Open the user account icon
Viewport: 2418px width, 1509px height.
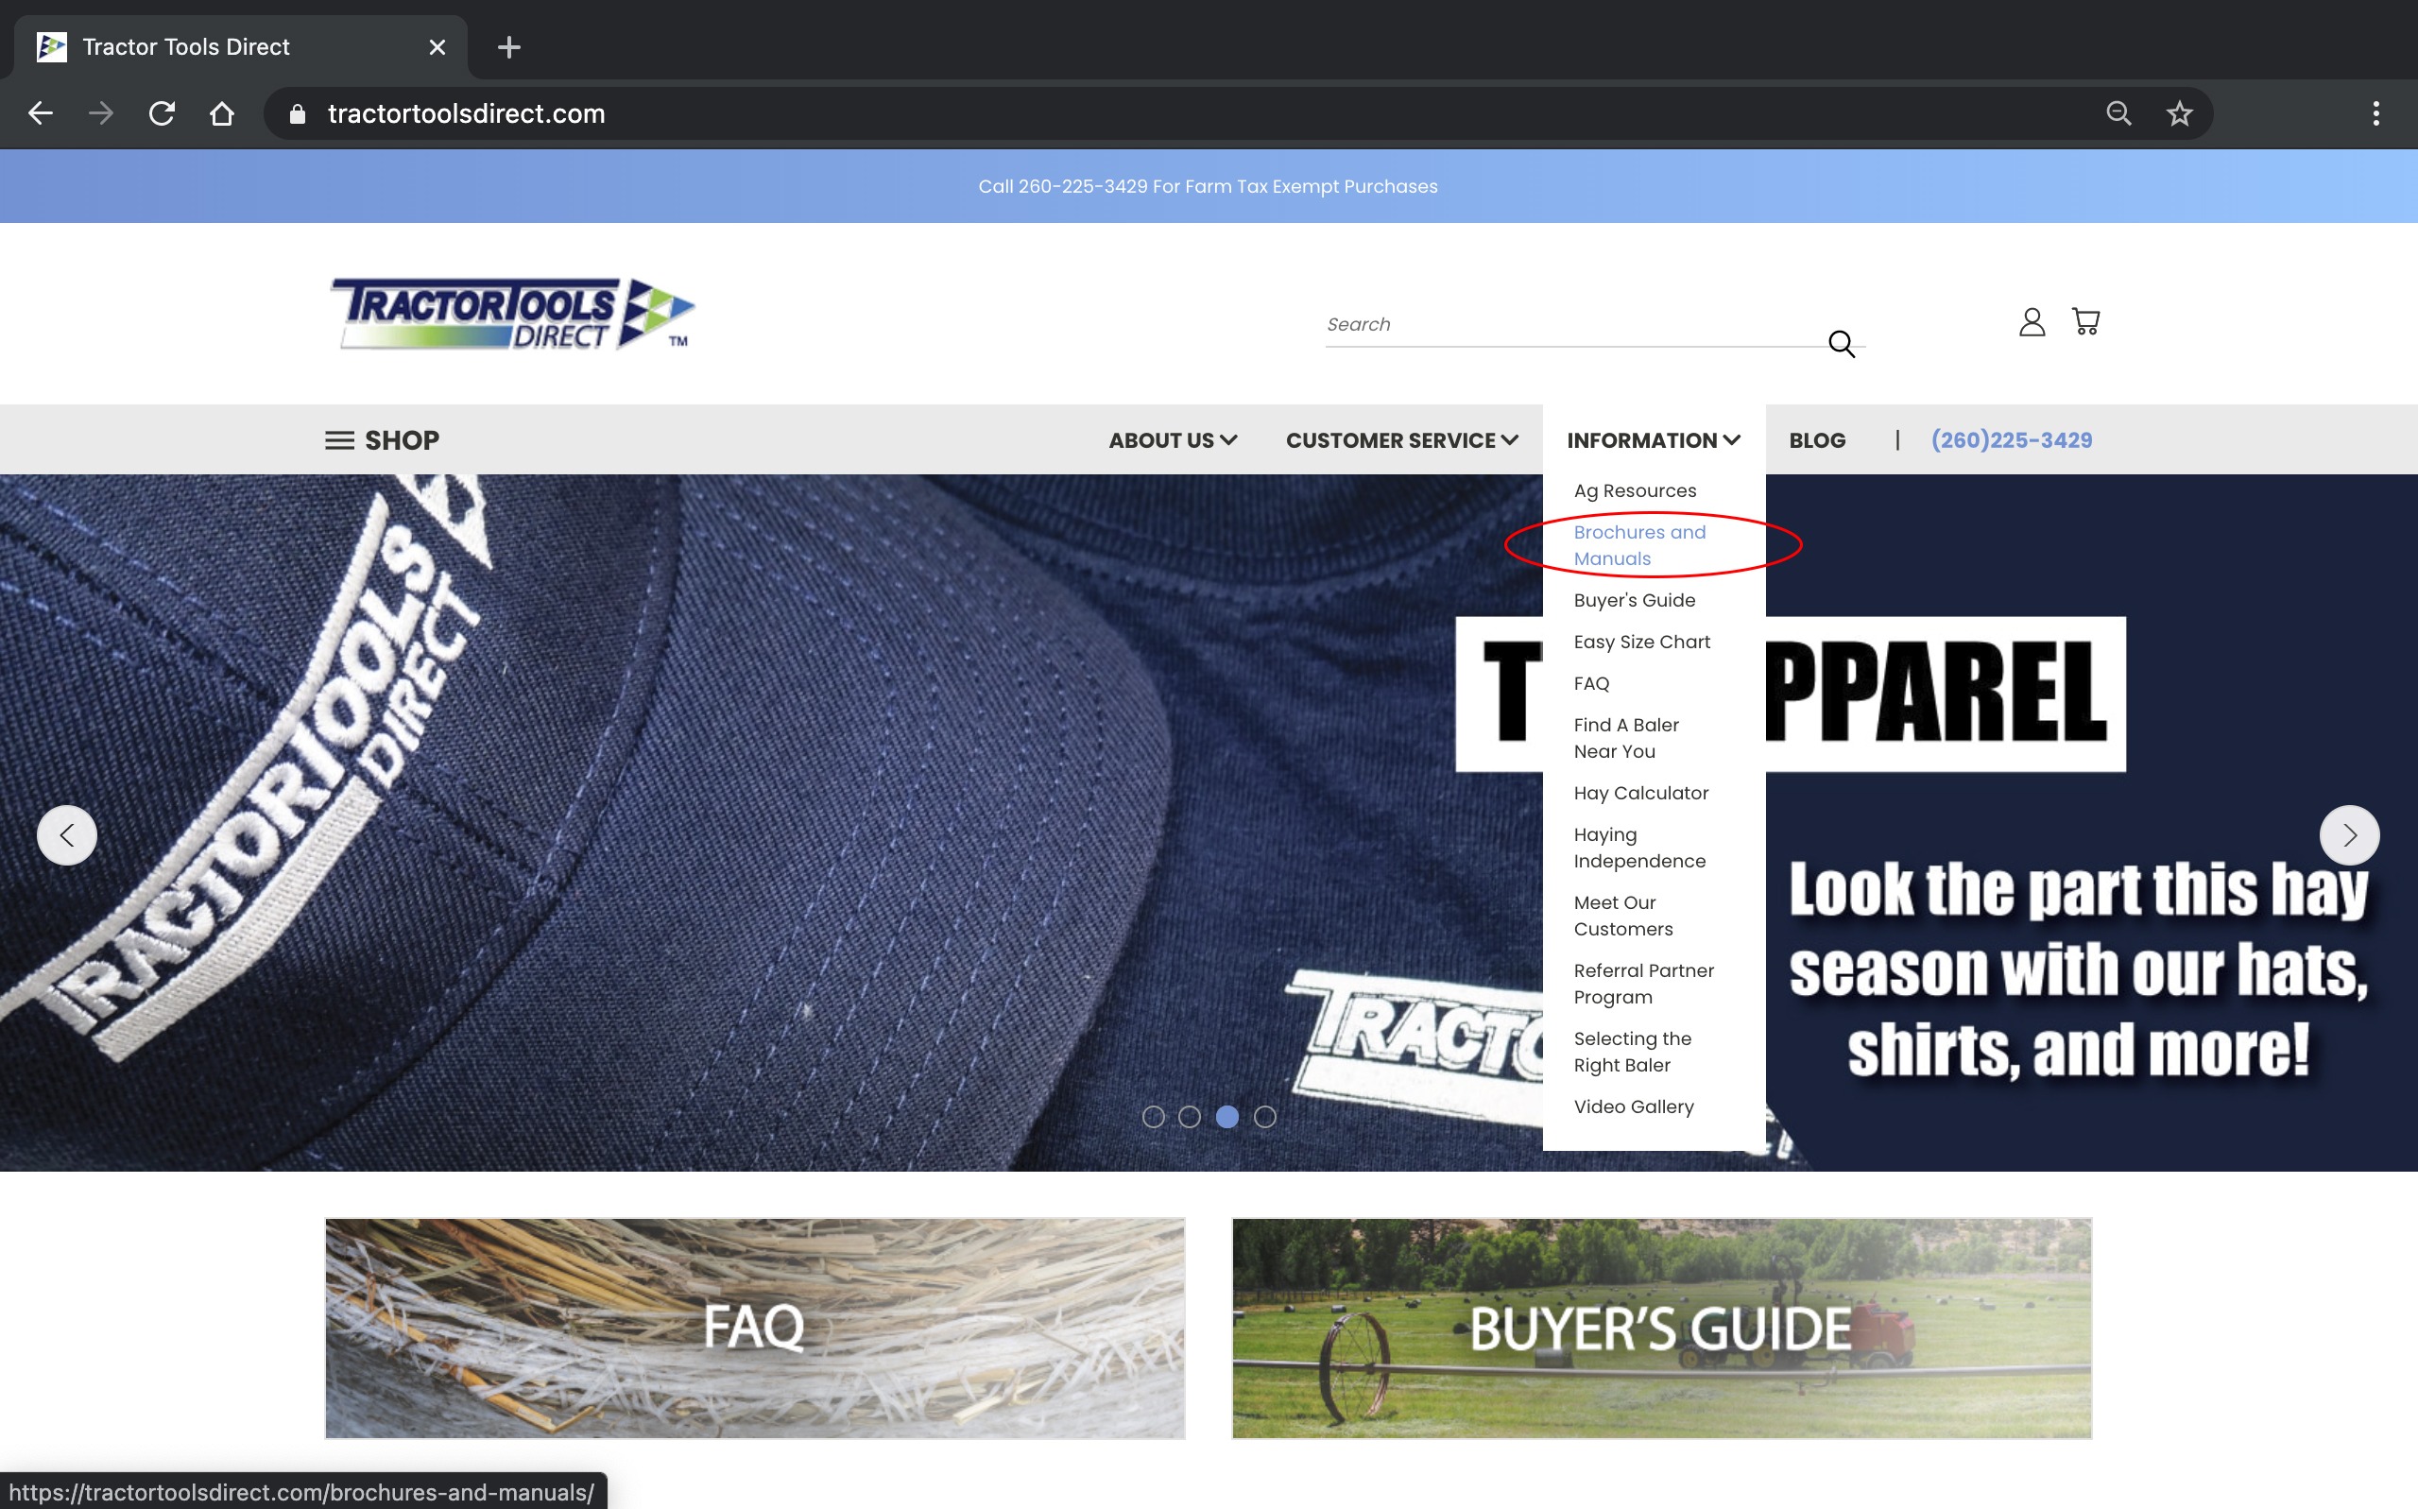2032,321
